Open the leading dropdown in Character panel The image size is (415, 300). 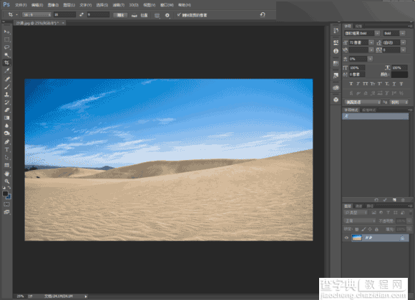(x=403, y=43)
